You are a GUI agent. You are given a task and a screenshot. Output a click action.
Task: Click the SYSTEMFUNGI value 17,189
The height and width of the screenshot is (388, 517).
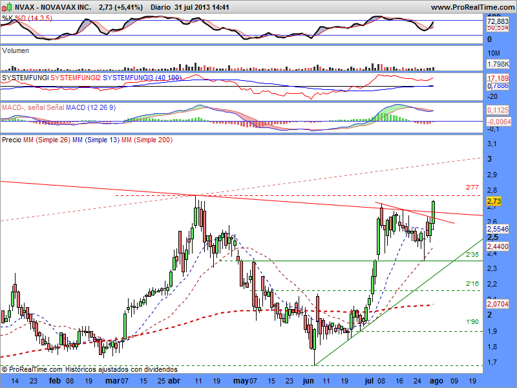[498, 78]
